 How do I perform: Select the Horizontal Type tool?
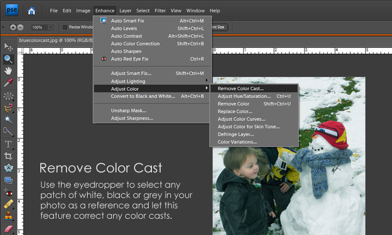click(x=8, y=144)
